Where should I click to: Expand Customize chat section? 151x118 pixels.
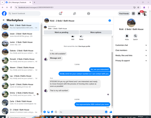click(x=131, y=45)
